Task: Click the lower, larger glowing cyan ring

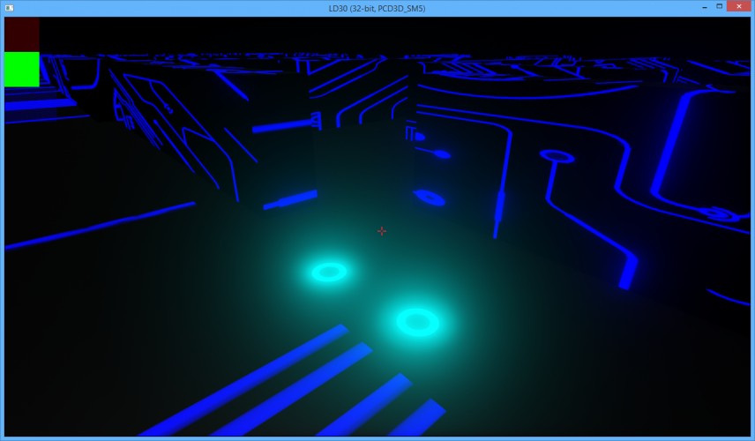Action: (417, 322)
